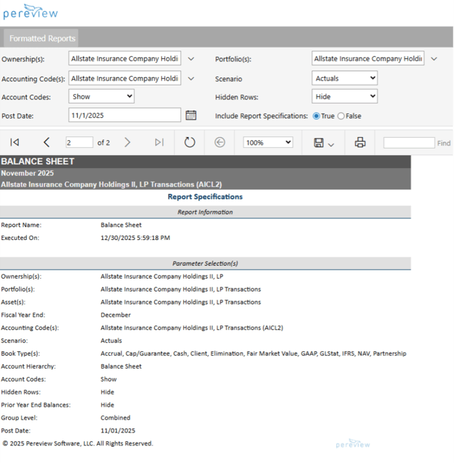Expand the Ownership(s) dropdown
The height and width of the screenshot is (463, 454).
click(191, 59)
